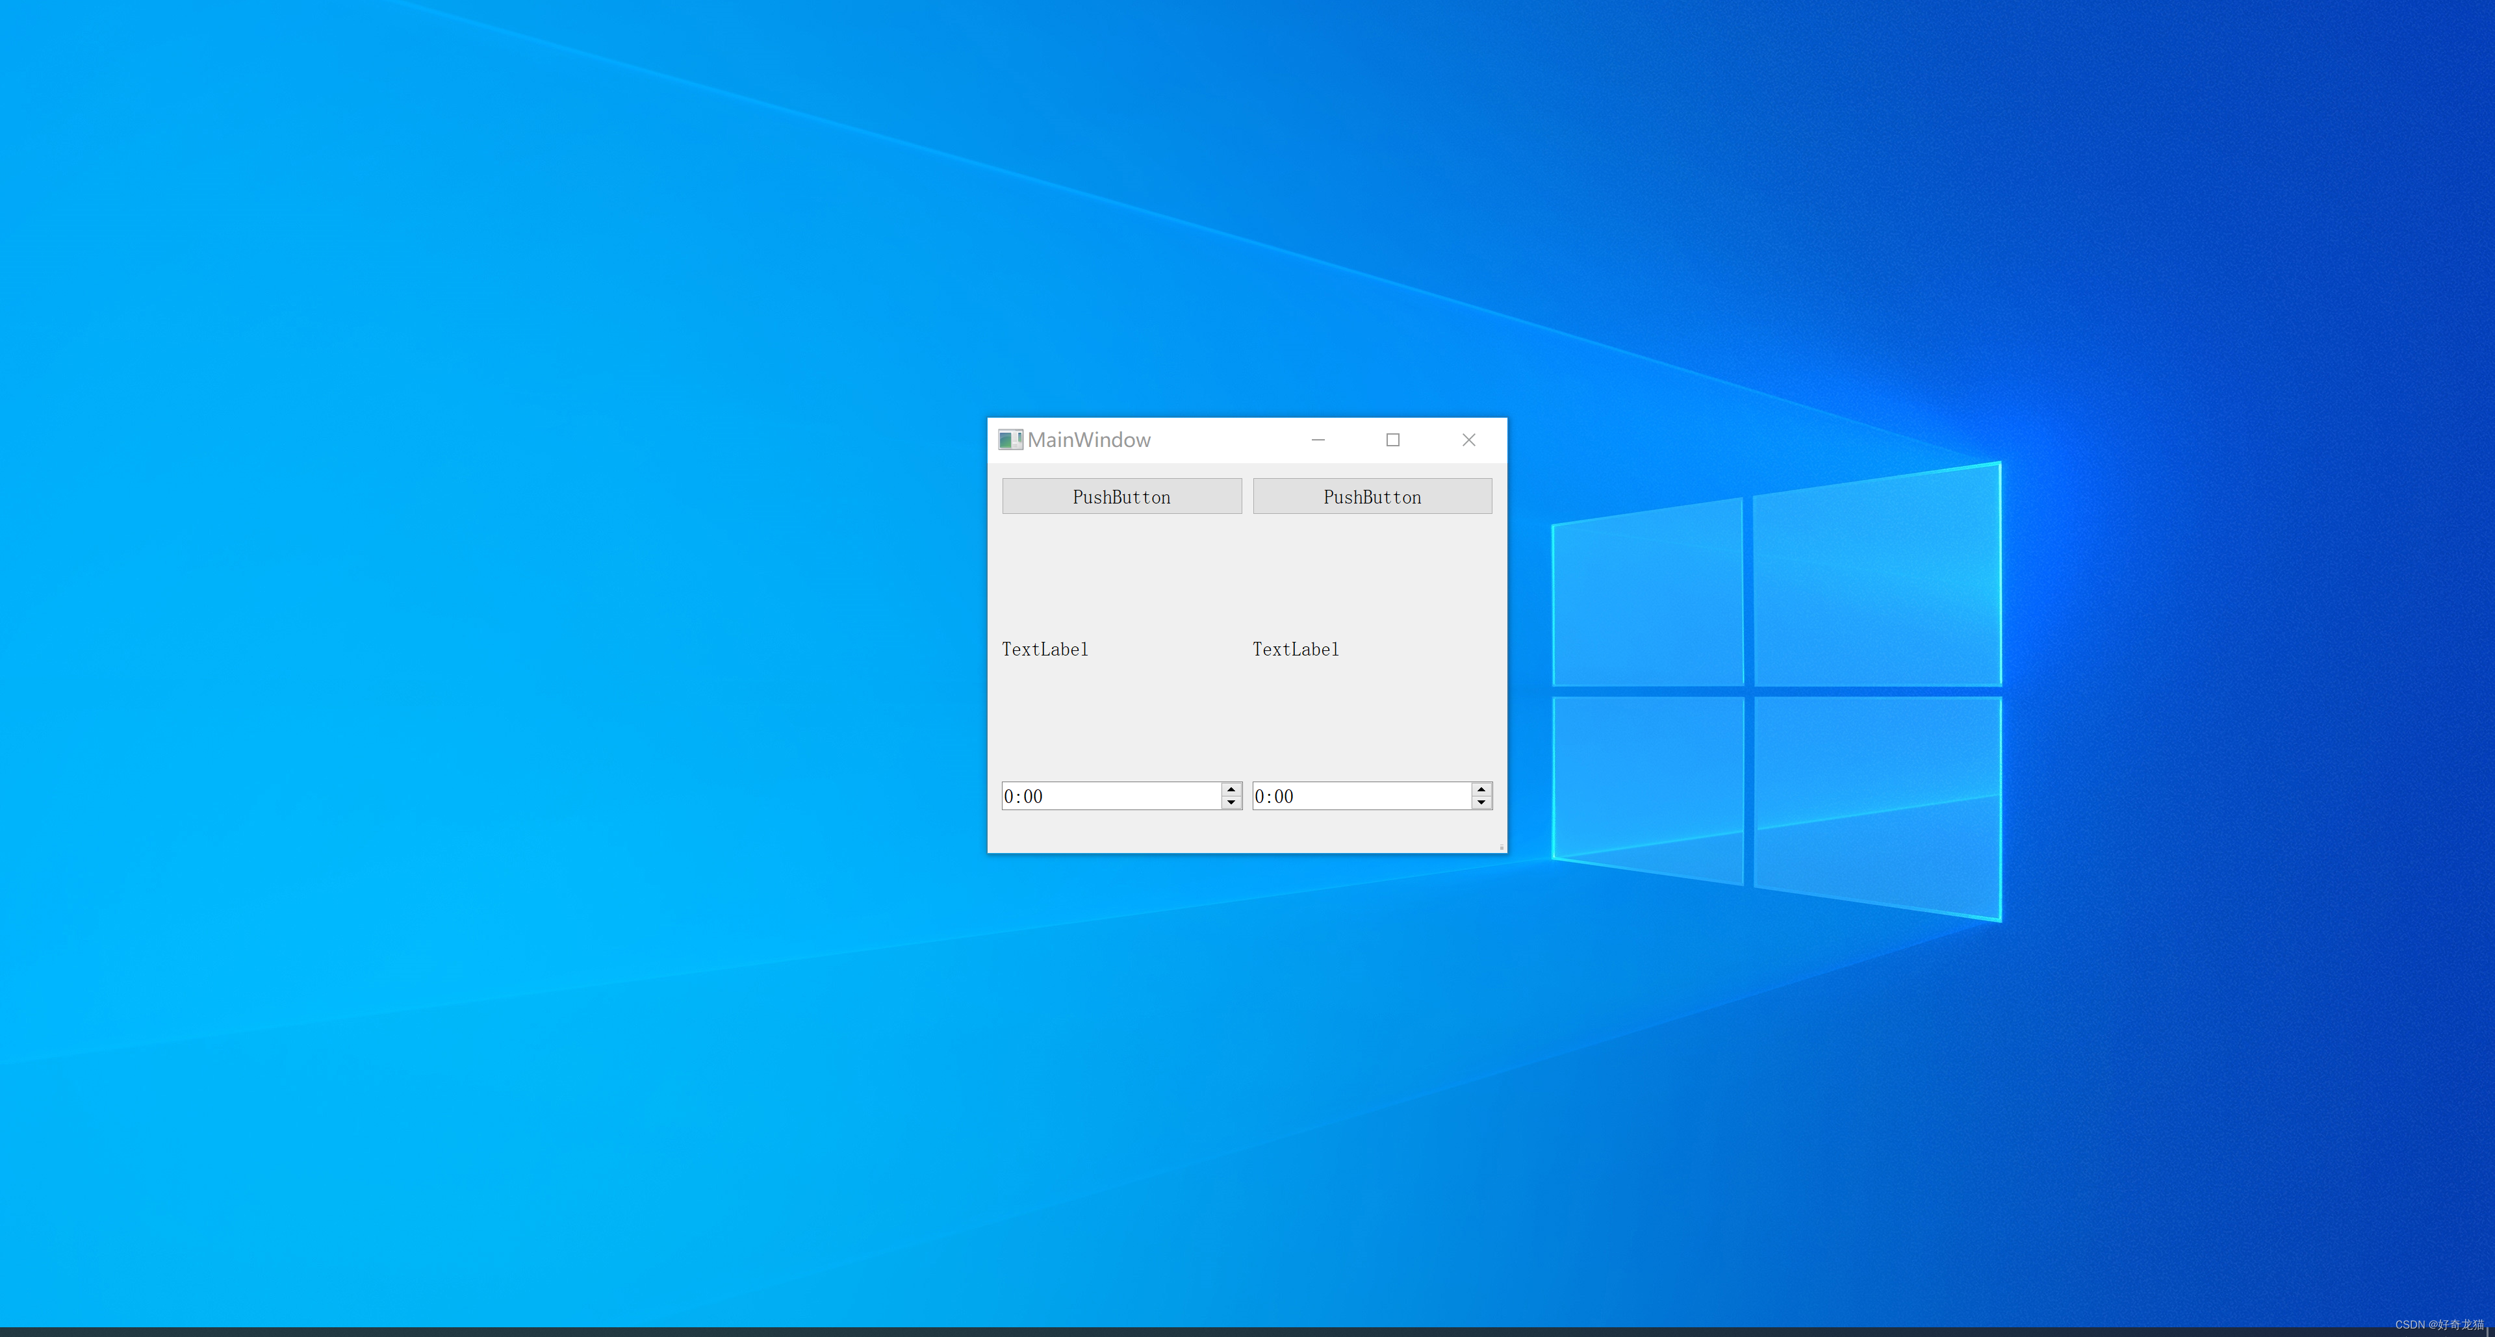The height and width of the screenshot is (1337, 2495).
Task: Click the CSDN watermark text
Action: coord(2439,1325)
